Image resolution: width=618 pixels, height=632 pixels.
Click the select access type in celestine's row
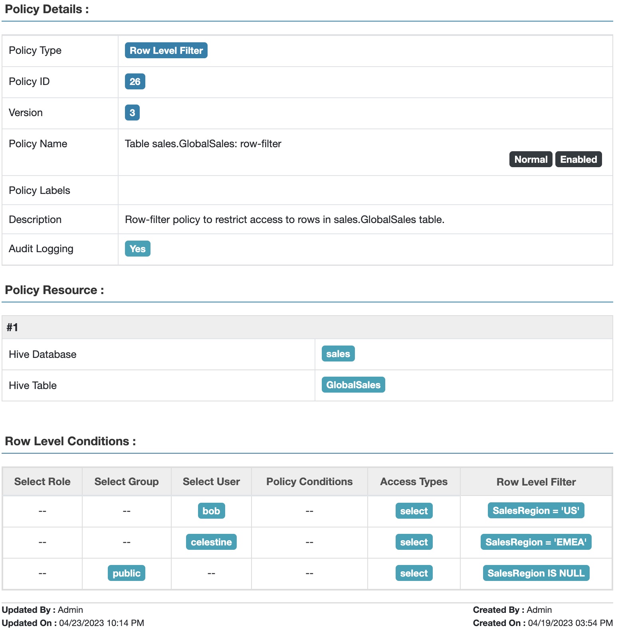414,542
